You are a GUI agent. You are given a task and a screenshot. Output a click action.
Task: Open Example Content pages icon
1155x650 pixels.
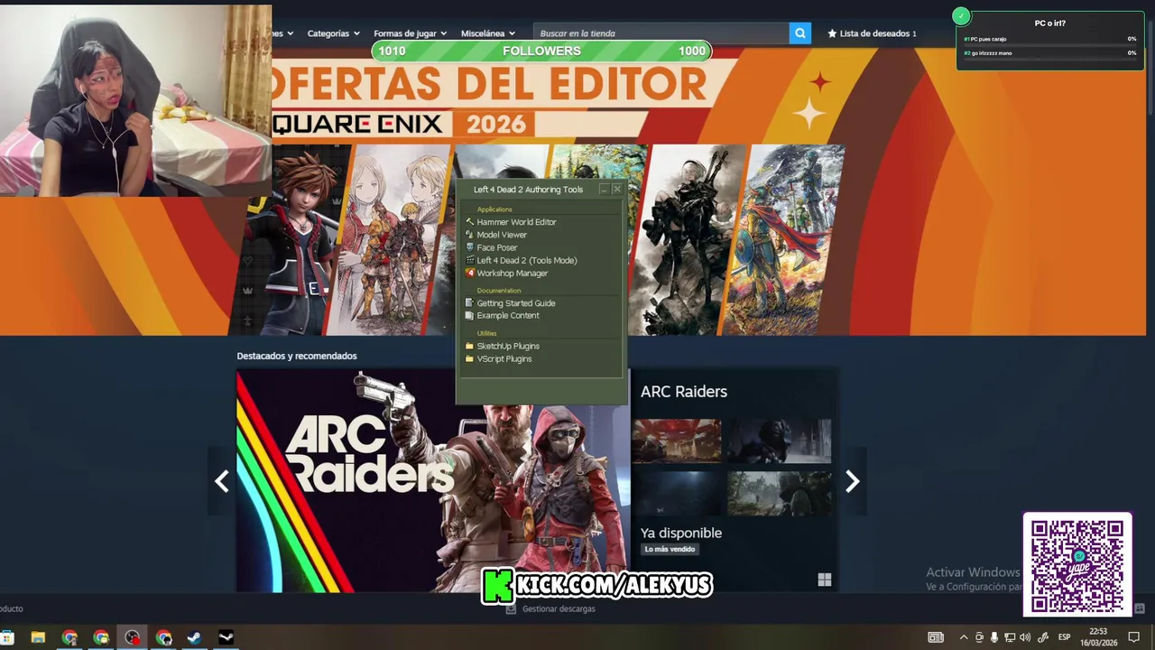pos(469,316)
